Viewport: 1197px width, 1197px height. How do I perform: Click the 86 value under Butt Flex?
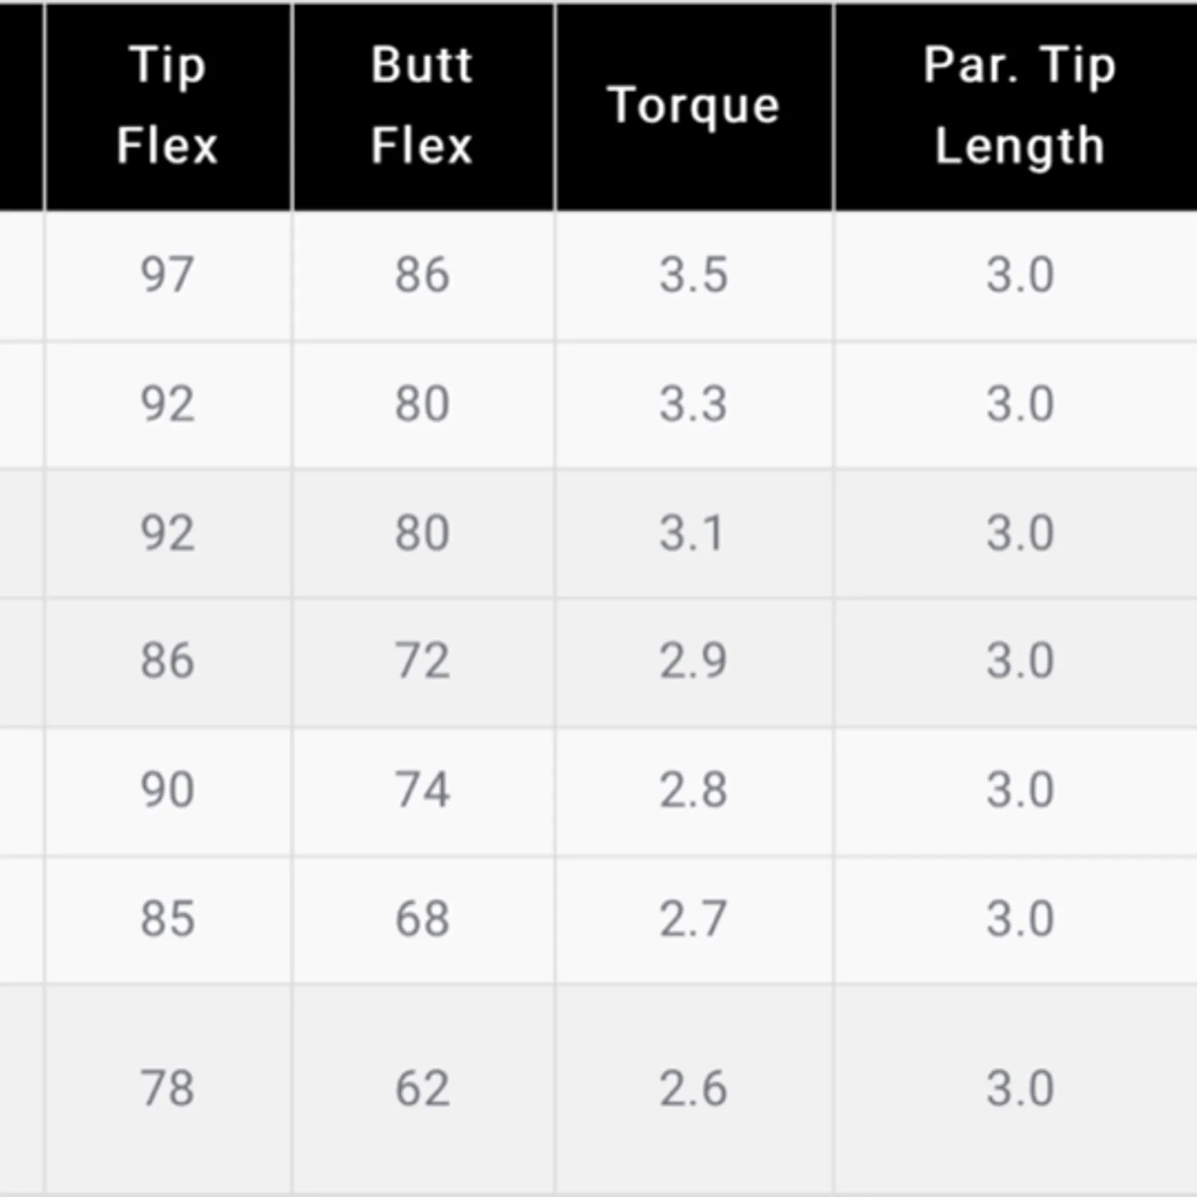tap(423, 275)
